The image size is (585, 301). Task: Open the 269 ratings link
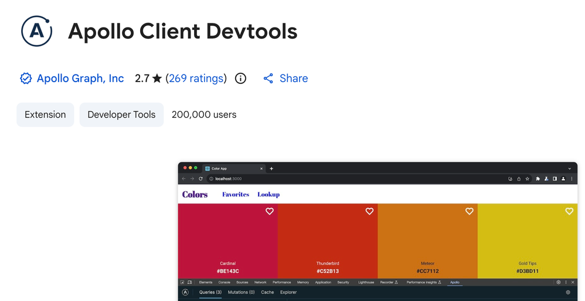(x=196, y=79)
